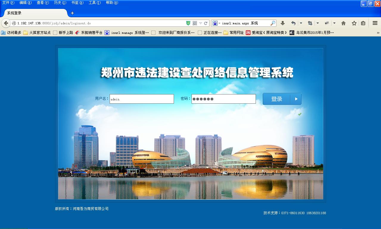This screenshot has width=381, height=229.
Task: Click the inurl:main.aspx search box
Action: click(245, 23)
